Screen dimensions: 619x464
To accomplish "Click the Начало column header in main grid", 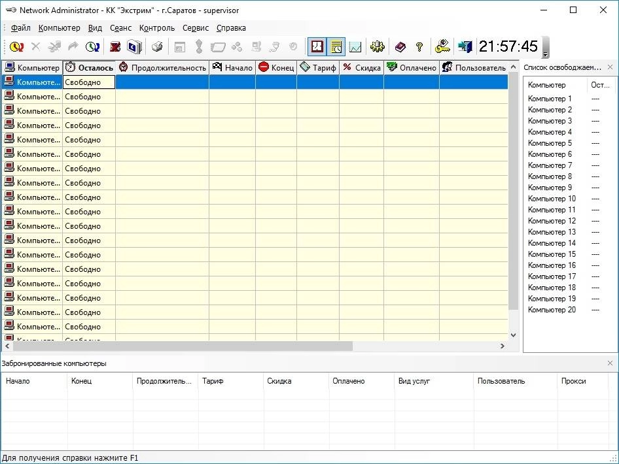I will (232, 67).
